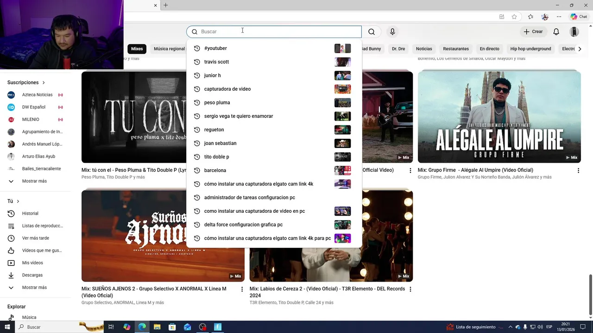
Task: Open notifications bell
Action: [x=556, y=31]
